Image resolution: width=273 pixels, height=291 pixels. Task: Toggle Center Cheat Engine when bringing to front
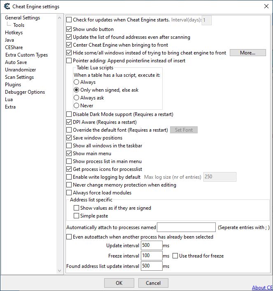(x=69, y=45)
